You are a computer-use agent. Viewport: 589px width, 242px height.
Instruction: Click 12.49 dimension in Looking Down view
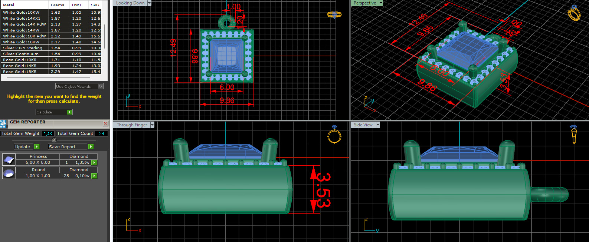[x=173, y=47]
